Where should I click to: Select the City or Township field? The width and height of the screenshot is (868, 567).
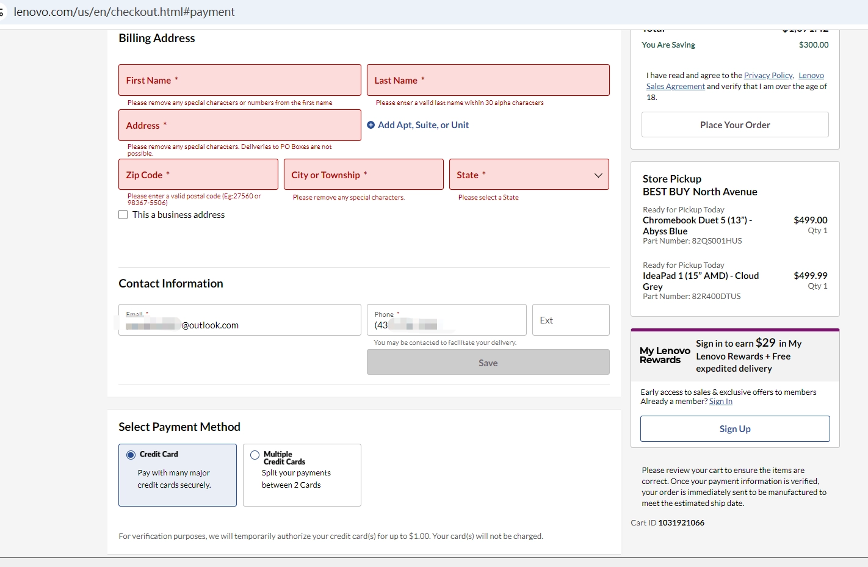pos(364,175)
